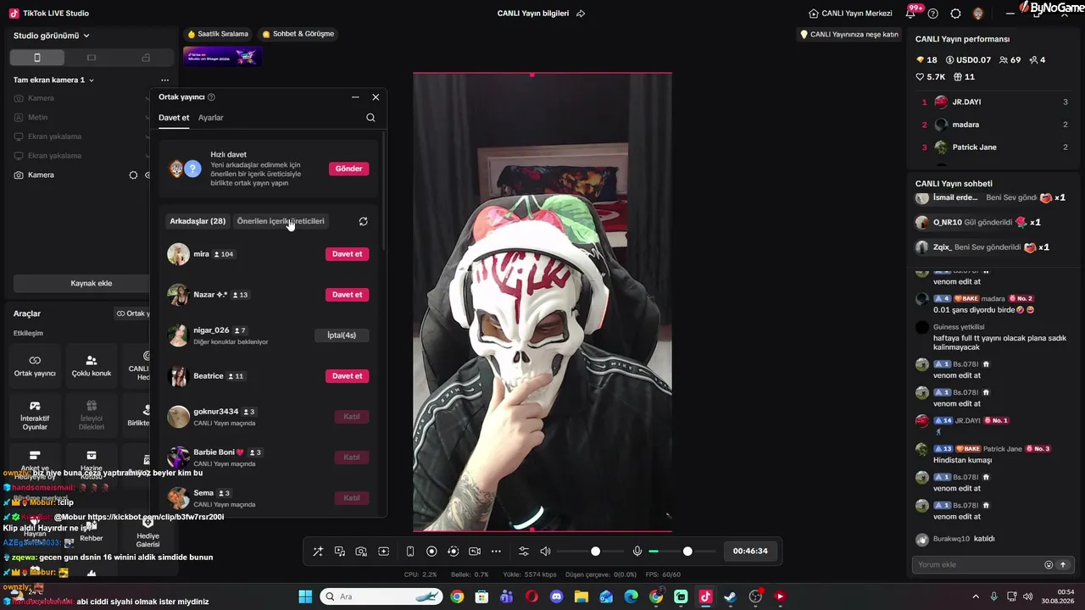Image resolution: width=1085 pixels, height=610 pixels.
Task: Click the dashed-circle replay capture icon
Action: click(x=453, y=552)
